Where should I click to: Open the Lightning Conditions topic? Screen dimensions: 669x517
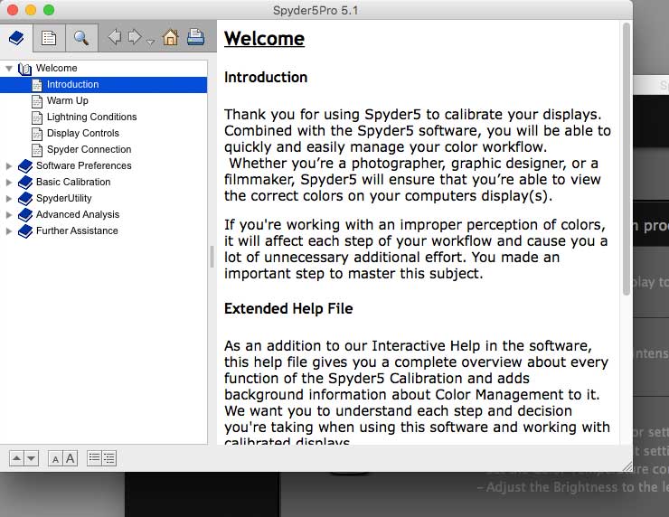click(91, 117)
